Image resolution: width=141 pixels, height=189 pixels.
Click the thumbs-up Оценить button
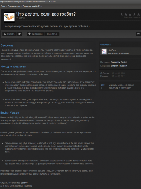[10, 34]
